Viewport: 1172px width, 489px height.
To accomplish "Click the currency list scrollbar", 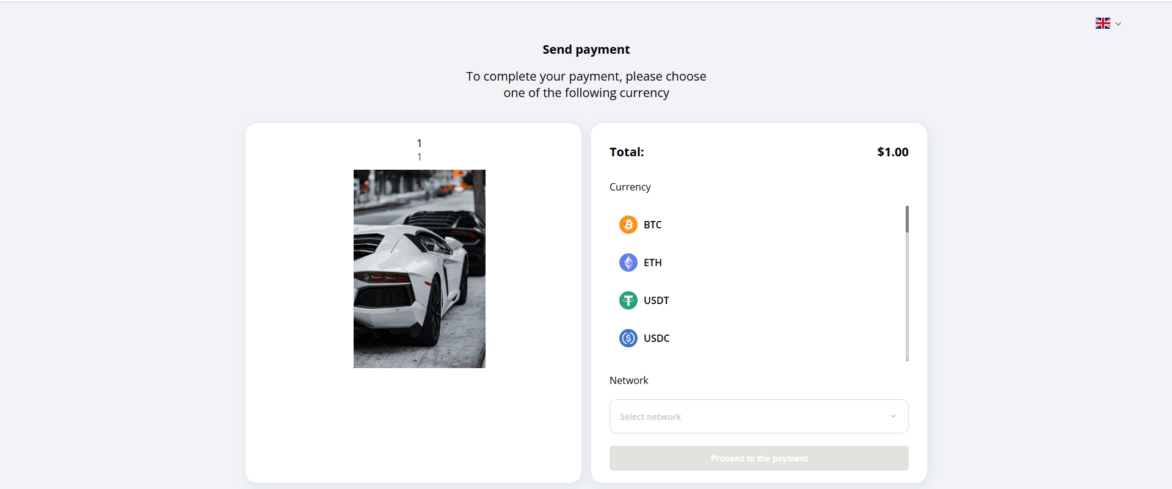I will (907, 220).
